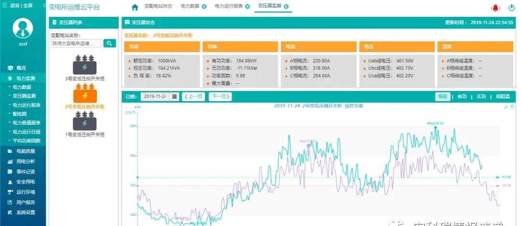The width and height of the screenshot is (521, 226).
Task: Select the 变压器监测 tab
Action: click(x=270, y=6)
